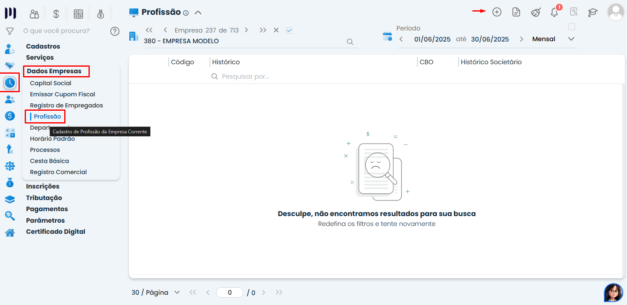The height and width of the screenshot is (305, 627).
Task: Jump to the last company
Action: [x=263, y=30]
